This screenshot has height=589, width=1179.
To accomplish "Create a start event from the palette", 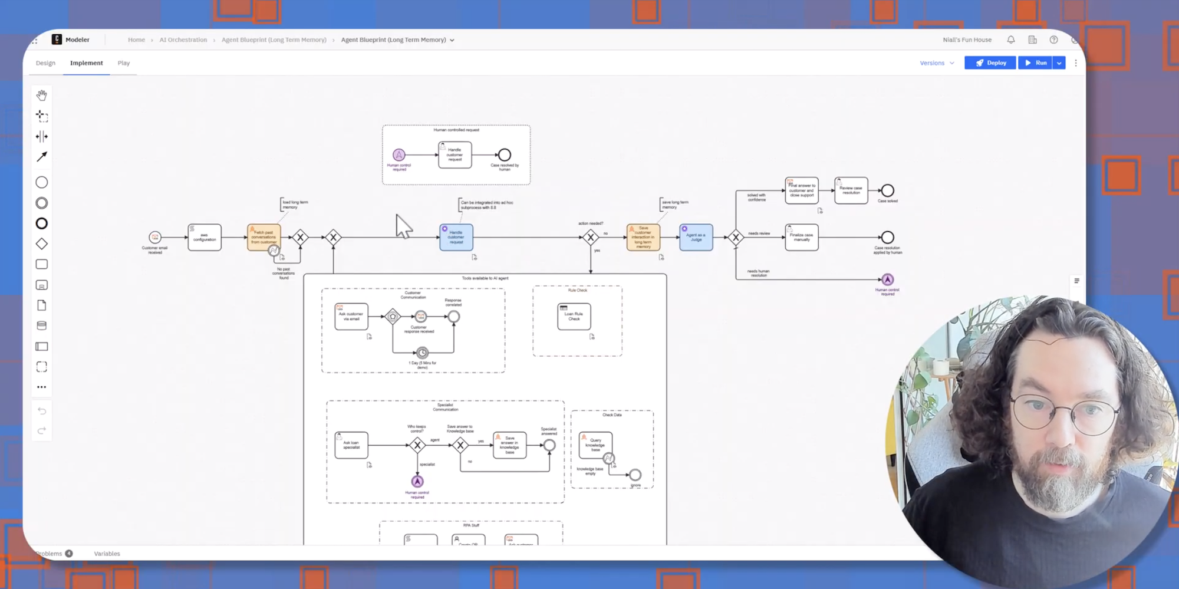I will click(x=41, y=183).
